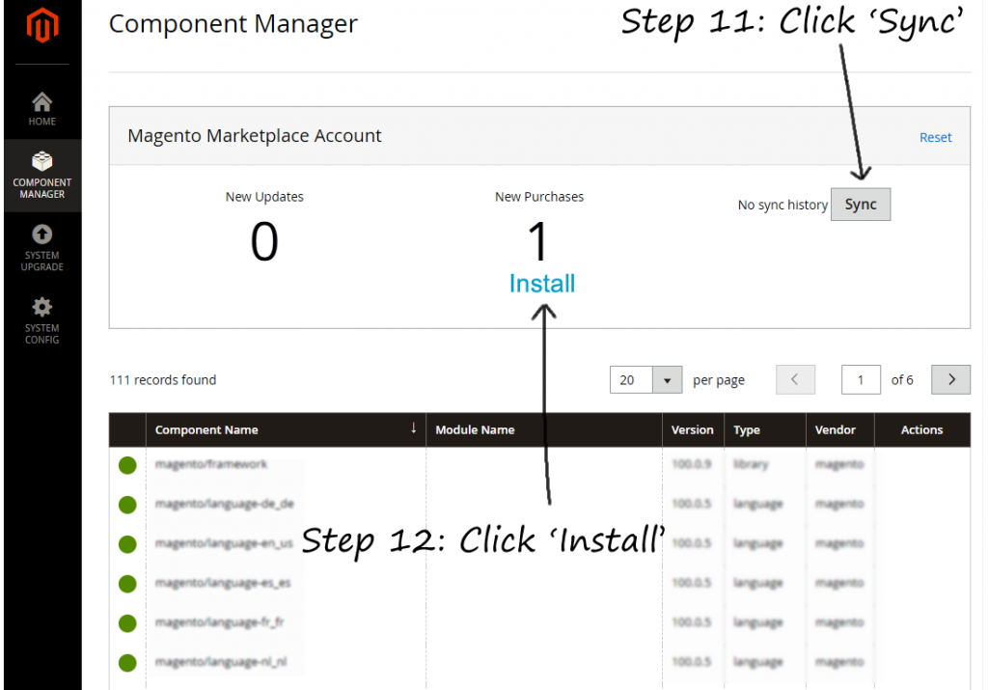Screen dimensions: 988x690
Task: Sort by the Component Name column header
Action: point(206,430)
